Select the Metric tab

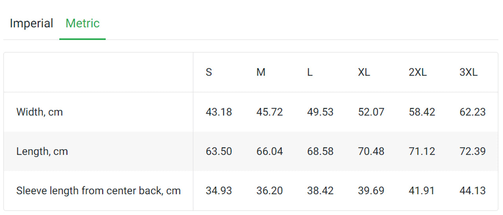pyautogui.click(x=83, y=24)
